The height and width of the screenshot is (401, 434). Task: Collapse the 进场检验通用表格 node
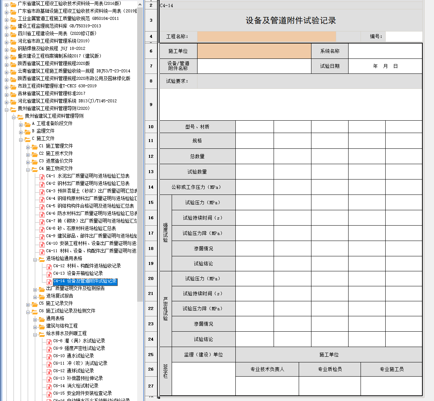point(35,260)
